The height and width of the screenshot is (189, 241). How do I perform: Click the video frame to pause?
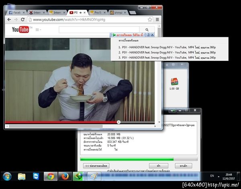click(80, 79)
